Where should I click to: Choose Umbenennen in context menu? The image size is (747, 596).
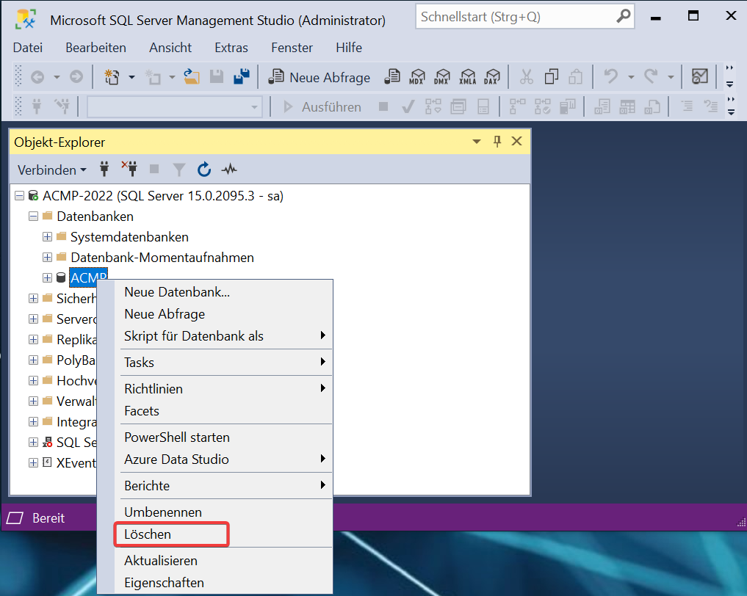[223, 512]
